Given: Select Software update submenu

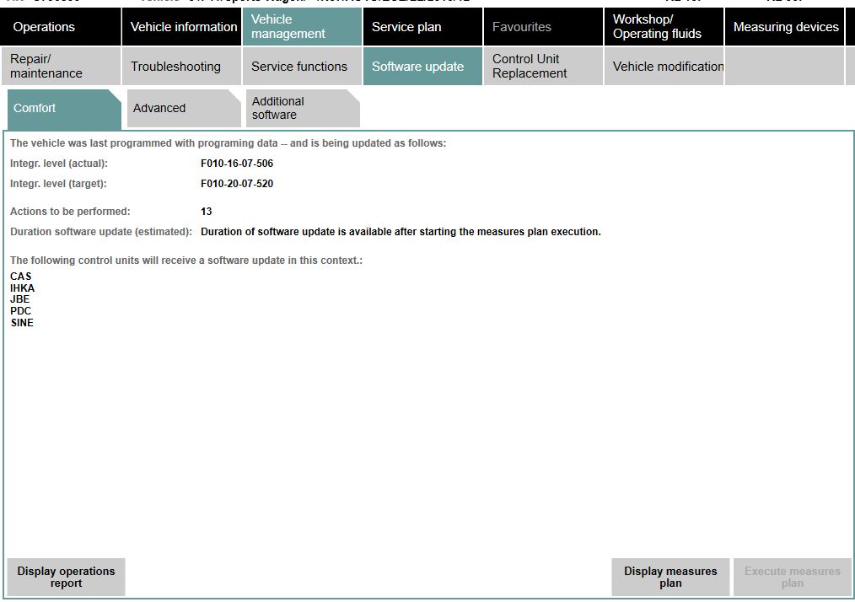Looking at the screenshot, I should [422, 66].
